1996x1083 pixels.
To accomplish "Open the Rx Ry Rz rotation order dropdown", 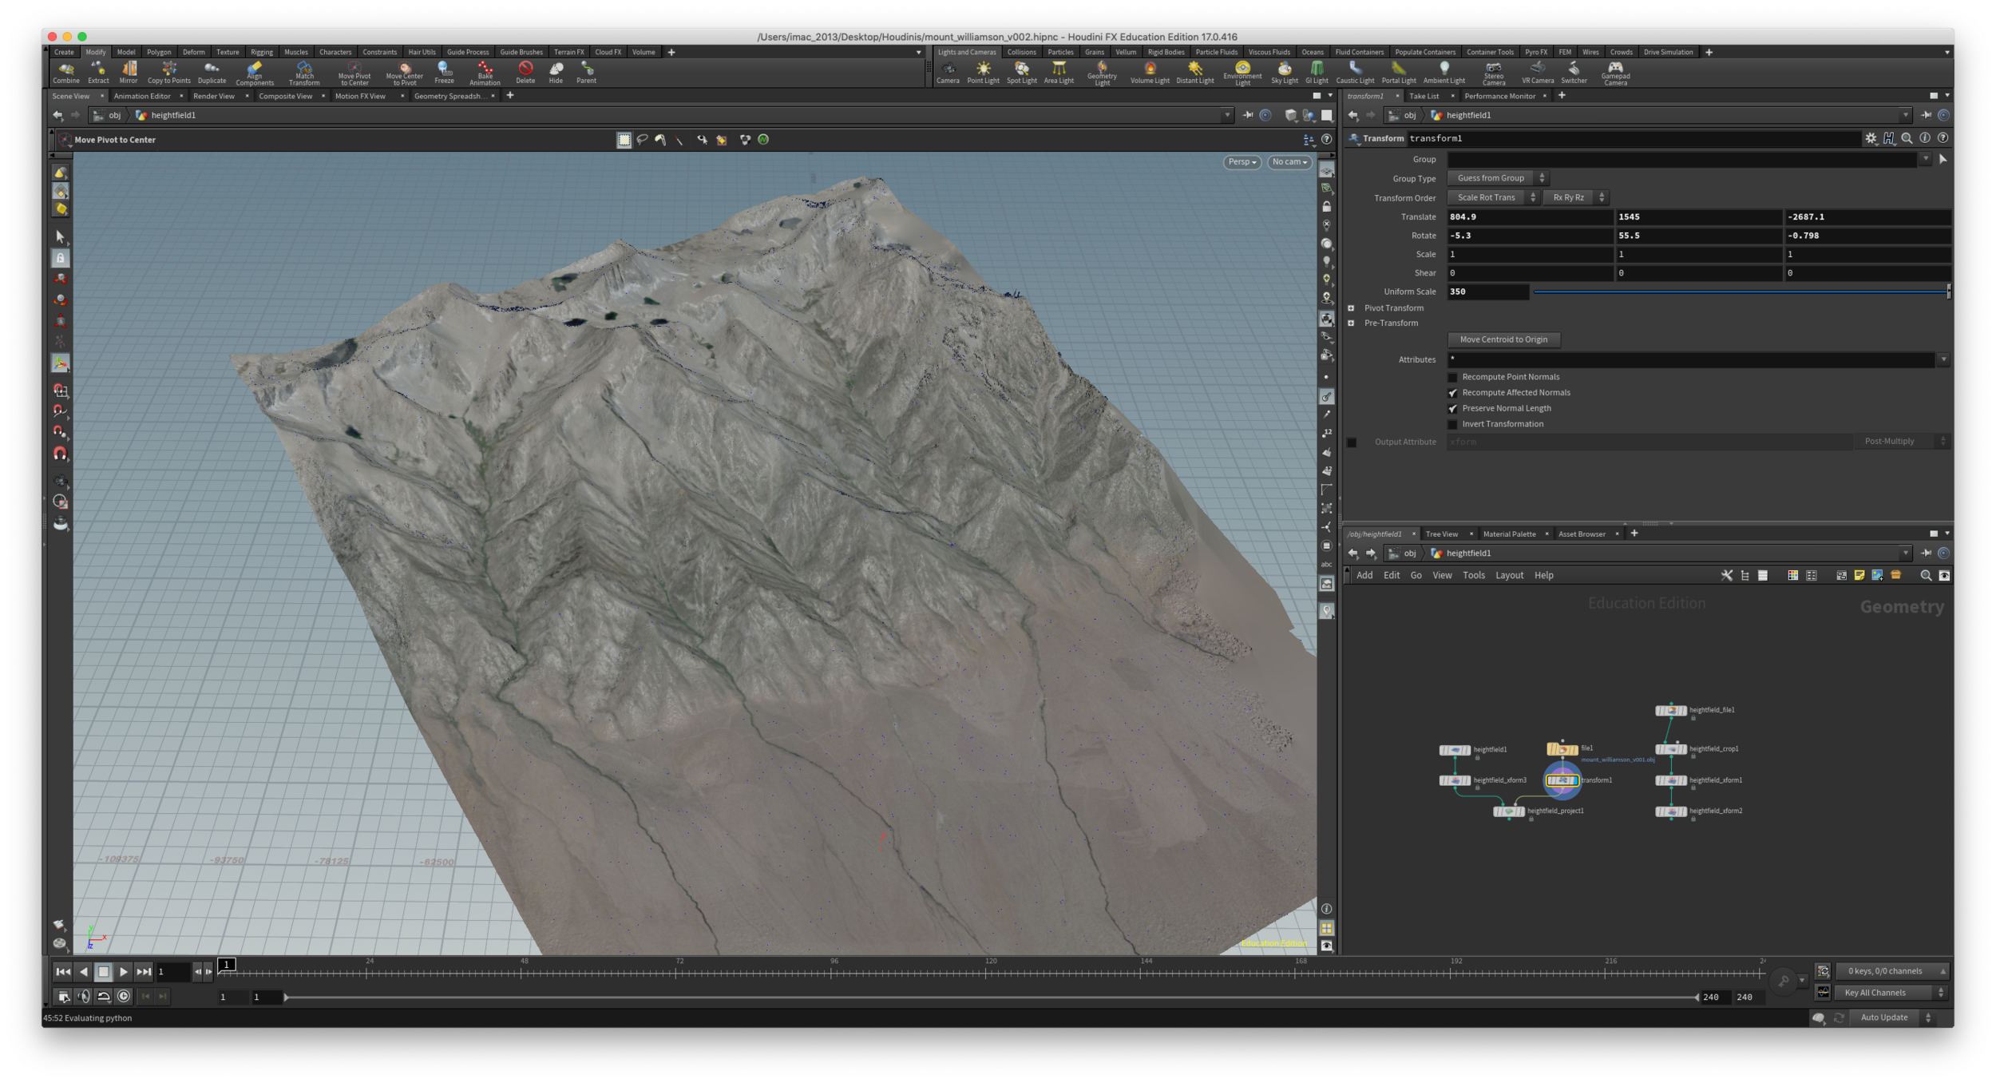I will click(x=1576, y=197).
